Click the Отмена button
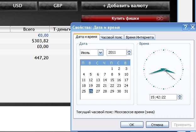The image size is (196, 132). [157, 125]
